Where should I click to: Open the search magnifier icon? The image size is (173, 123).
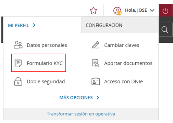[165, 30]
